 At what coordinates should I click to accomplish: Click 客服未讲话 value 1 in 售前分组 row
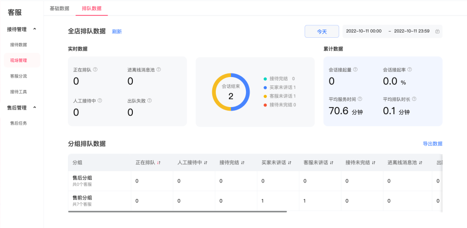305,201
